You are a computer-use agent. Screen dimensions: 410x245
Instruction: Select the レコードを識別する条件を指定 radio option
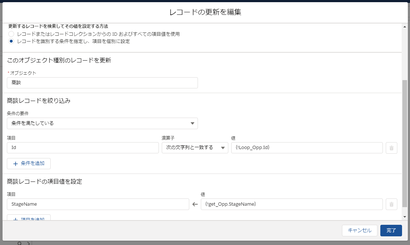pos(11,41)
